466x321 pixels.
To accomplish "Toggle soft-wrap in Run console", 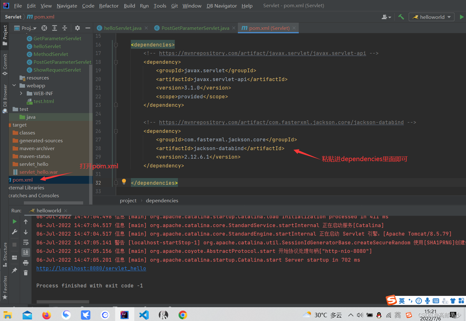I will (x=26, y=242).
